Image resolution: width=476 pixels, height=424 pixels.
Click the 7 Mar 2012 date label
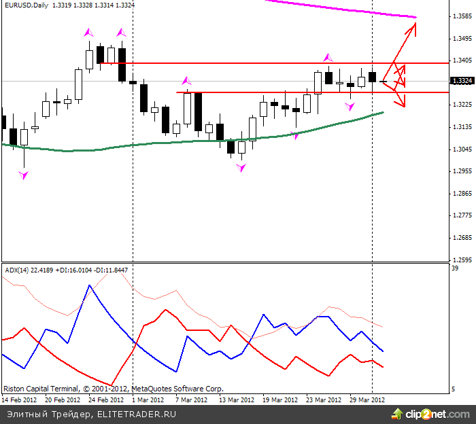click(191, 400)
